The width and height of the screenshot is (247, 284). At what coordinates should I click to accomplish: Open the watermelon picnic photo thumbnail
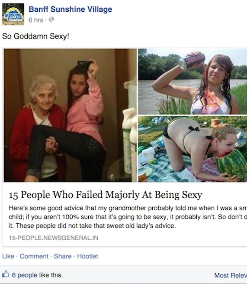click(x=192, y=149)
